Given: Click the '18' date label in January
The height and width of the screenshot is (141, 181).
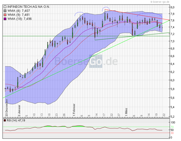Looking at the screenshot, I should point(49,115).
